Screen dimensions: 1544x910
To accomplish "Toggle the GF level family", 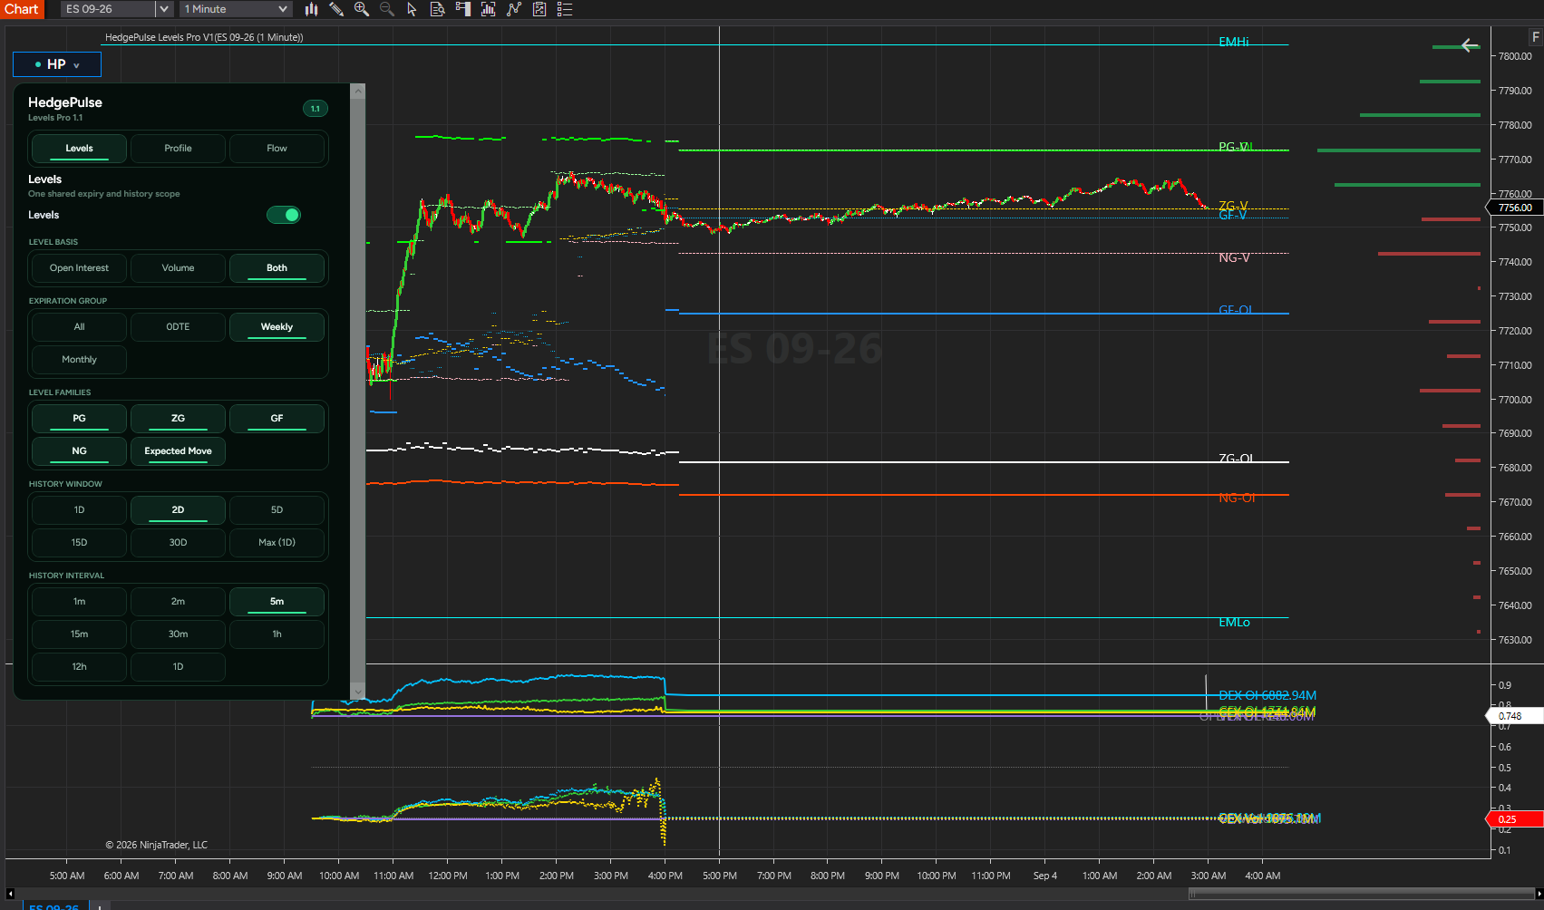I will [277, 419].
